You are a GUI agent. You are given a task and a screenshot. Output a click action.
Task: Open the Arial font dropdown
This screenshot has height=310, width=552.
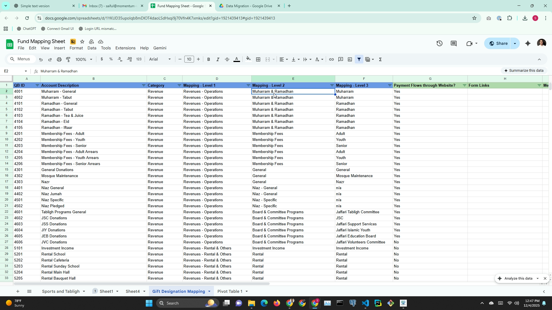click(160, 59)
